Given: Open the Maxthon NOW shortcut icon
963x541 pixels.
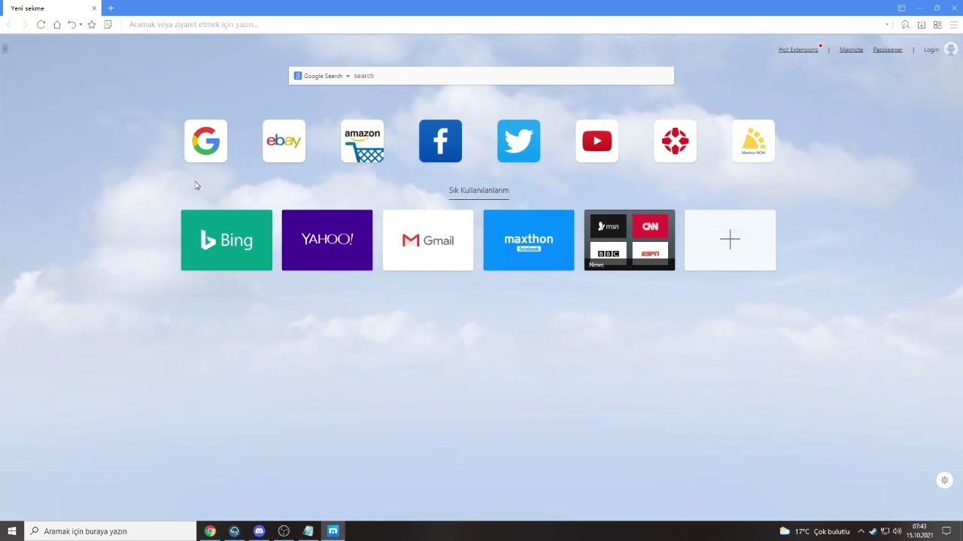Looking at the screenshot, I should [x=753, y=141].
